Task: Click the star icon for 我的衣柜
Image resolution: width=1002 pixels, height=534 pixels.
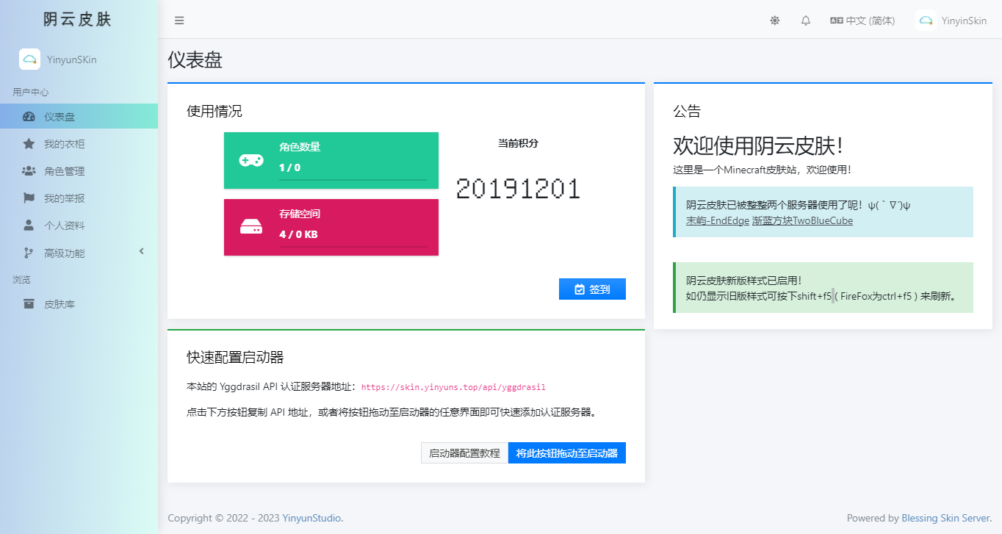Action: (29, 144)
